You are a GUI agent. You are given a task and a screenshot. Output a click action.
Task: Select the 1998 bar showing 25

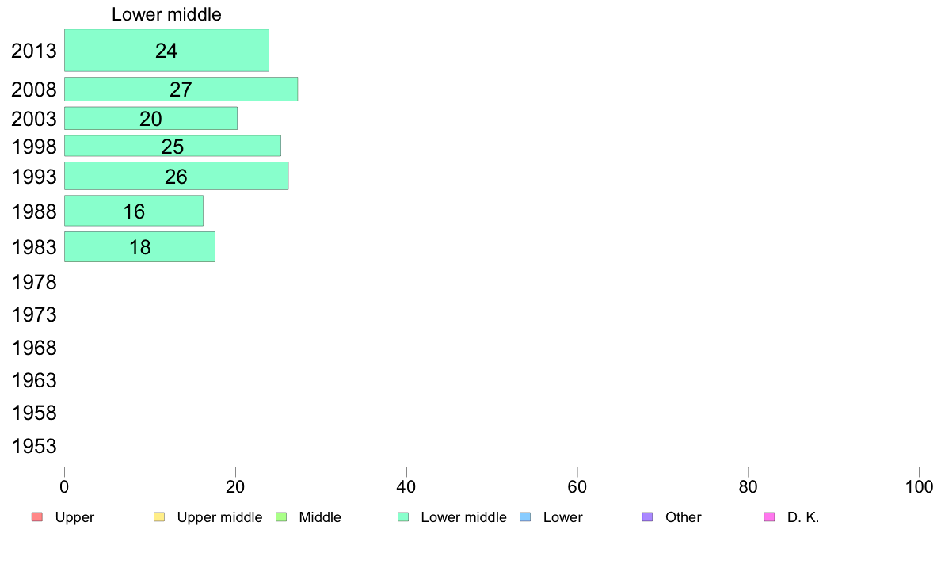[x=173, y=146]
